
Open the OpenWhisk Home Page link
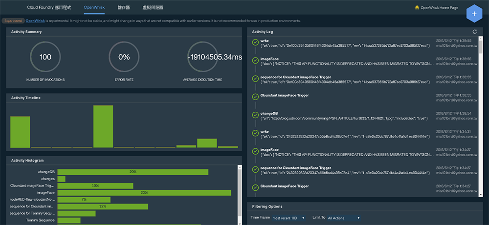point(440,8)
